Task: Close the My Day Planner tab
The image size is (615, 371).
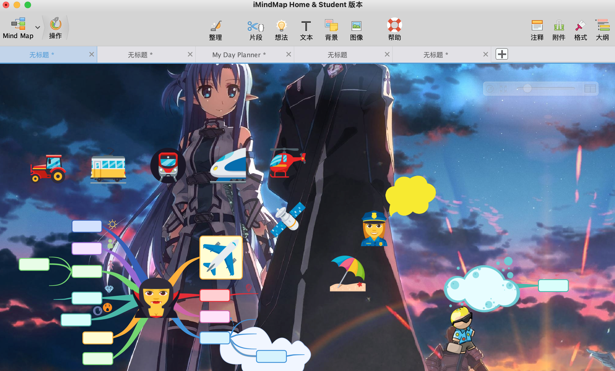Action: 289,54
